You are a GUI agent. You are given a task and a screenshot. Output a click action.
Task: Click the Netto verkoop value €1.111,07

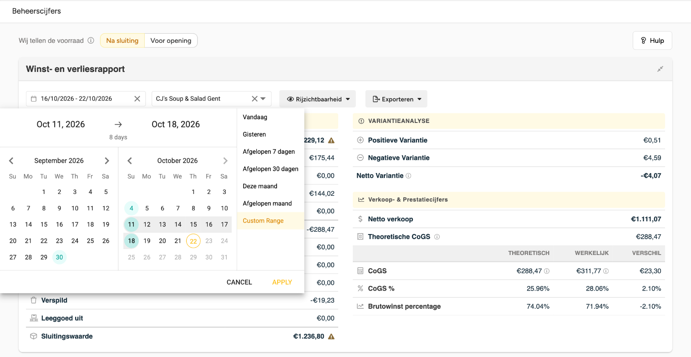(646, 219)
